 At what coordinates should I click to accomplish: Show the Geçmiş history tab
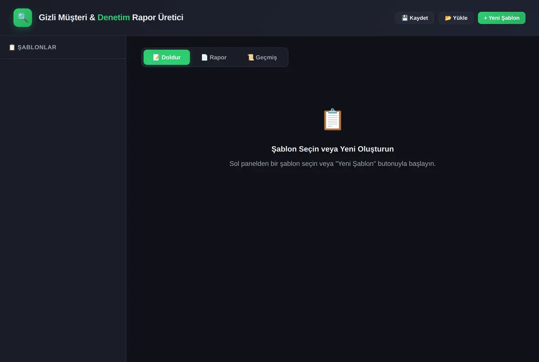click(262, 57)
